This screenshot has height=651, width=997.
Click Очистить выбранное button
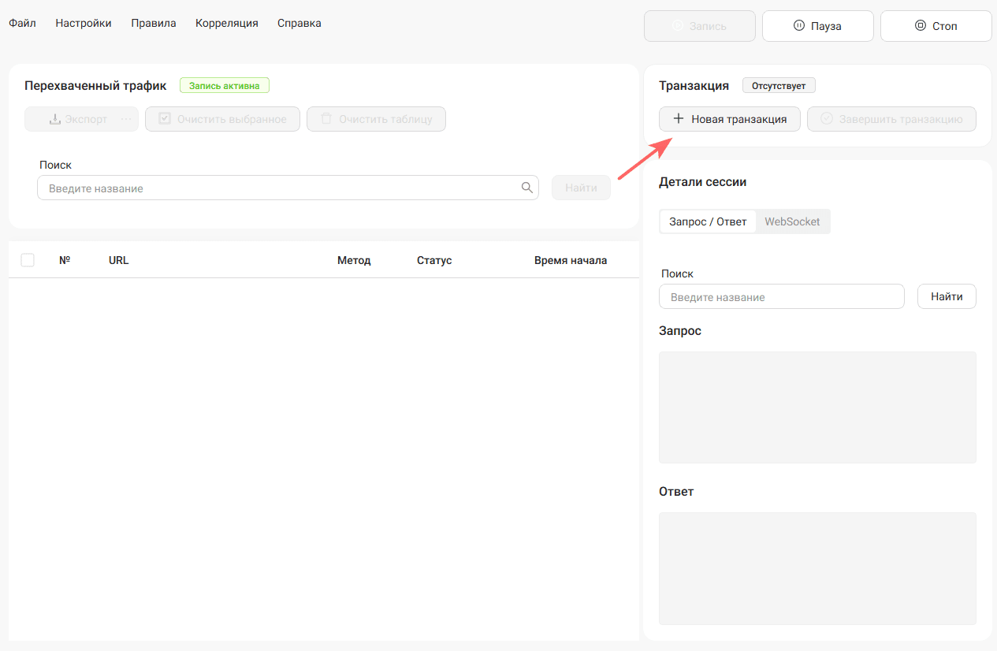(x=222, y=119)
